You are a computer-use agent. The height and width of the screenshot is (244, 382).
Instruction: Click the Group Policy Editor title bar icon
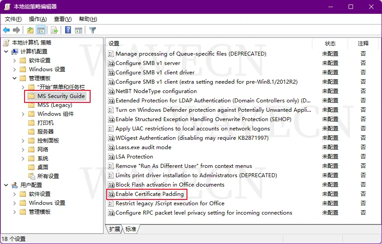pos(8,7)
